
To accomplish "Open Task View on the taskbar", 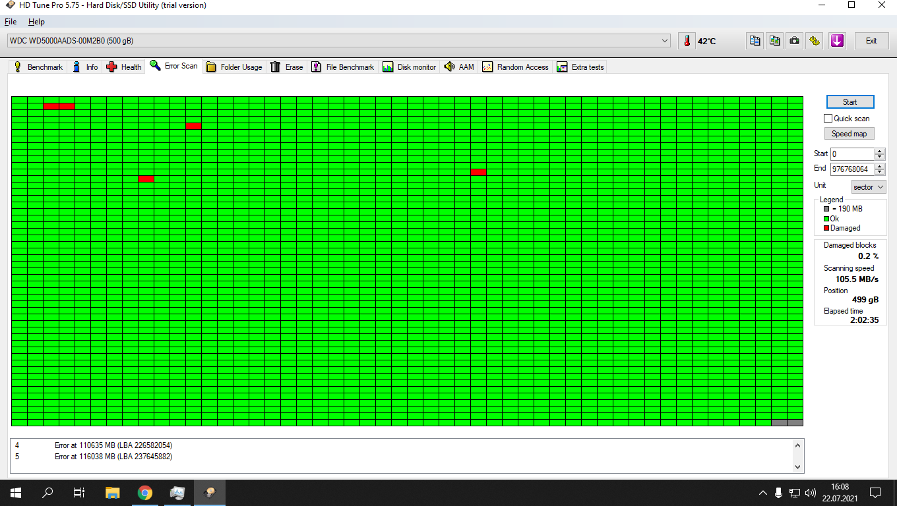I will click(79, 493).
